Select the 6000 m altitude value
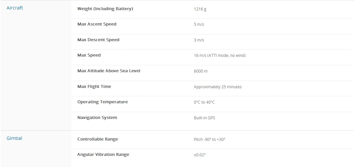This screenshot has height=167, width=354. point(200,71)
